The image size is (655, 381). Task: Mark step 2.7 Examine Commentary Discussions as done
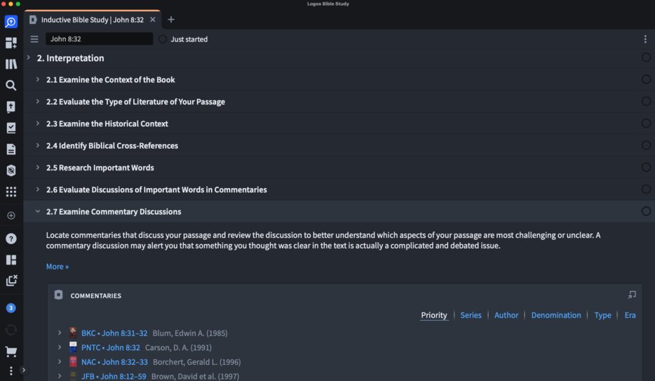point(646,211)
